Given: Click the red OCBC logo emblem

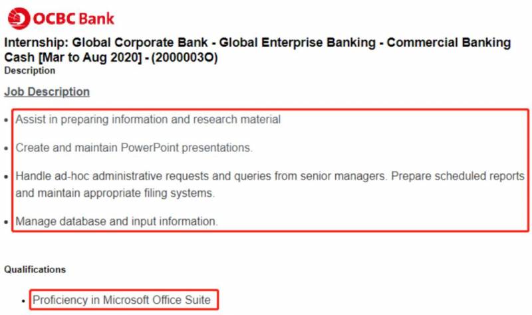Looking at the screenshot, I should coord(18,17).
